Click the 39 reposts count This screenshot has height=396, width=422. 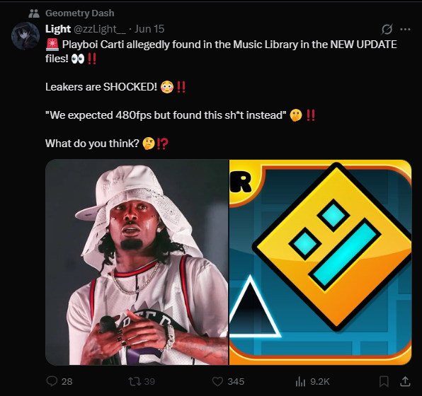click(x=149, y=381)
